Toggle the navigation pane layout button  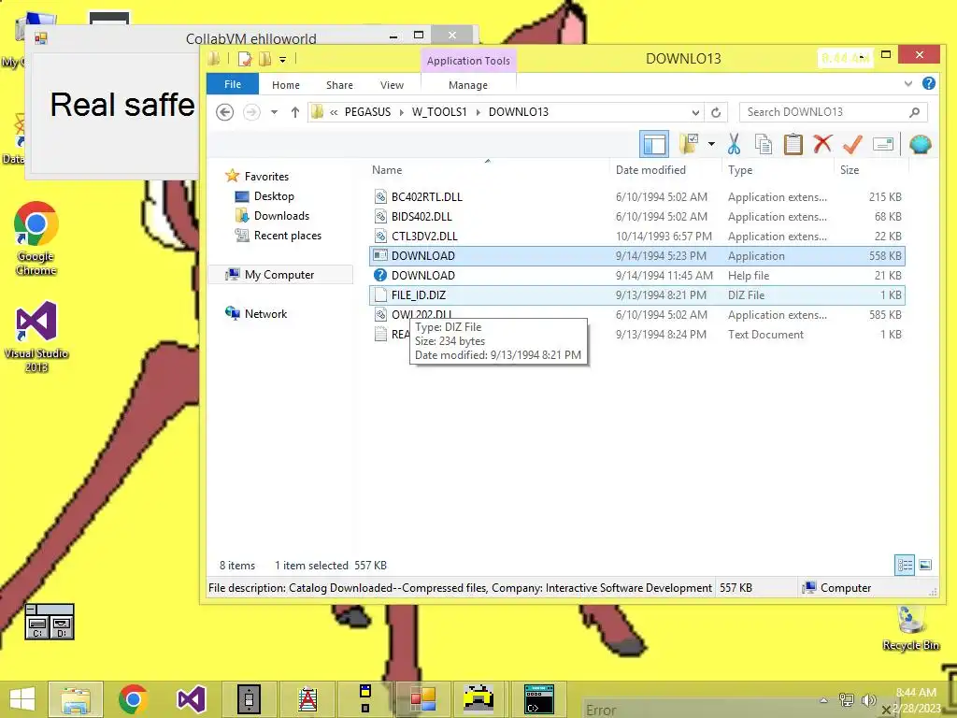tap(653, 145)
